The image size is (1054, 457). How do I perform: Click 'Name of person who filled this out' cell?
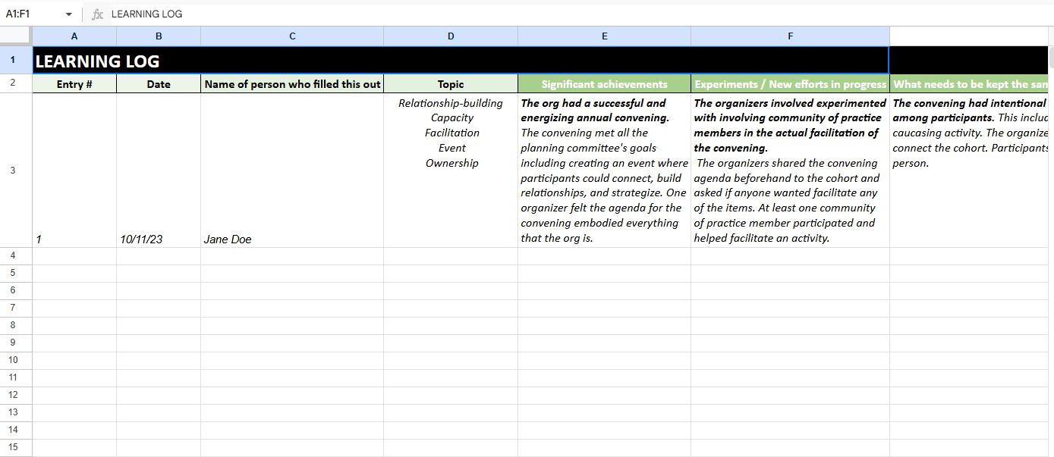click(292, 84)
